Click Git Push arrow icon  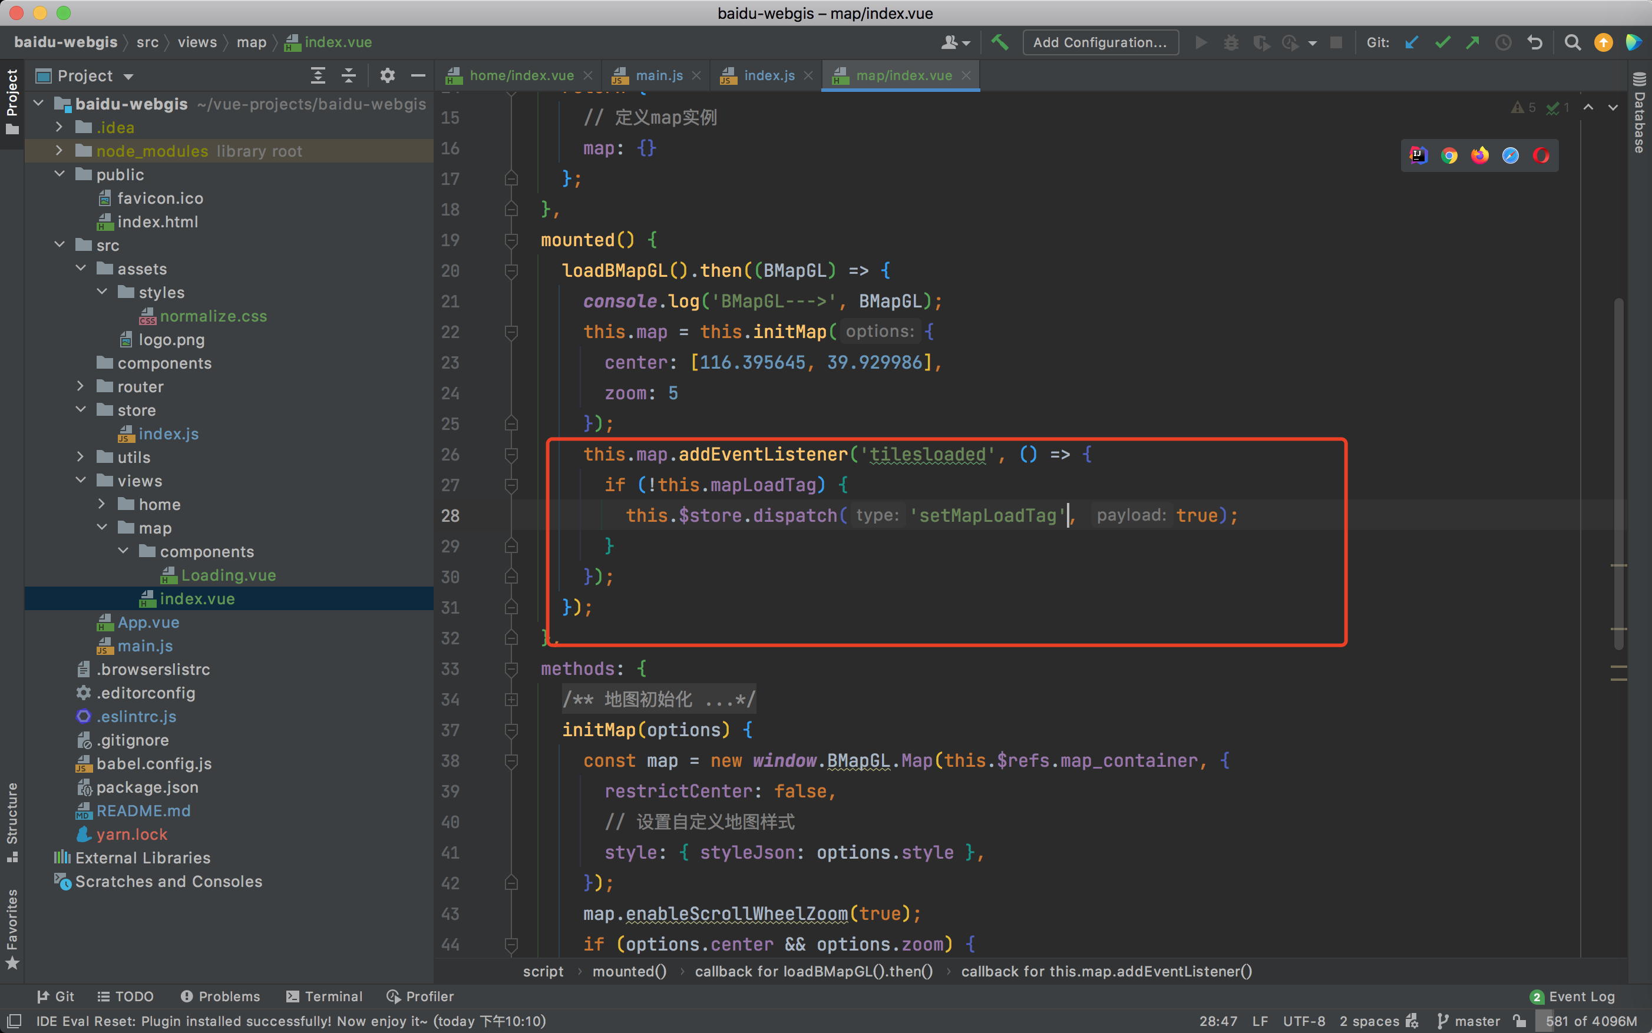pos(1472,42)
